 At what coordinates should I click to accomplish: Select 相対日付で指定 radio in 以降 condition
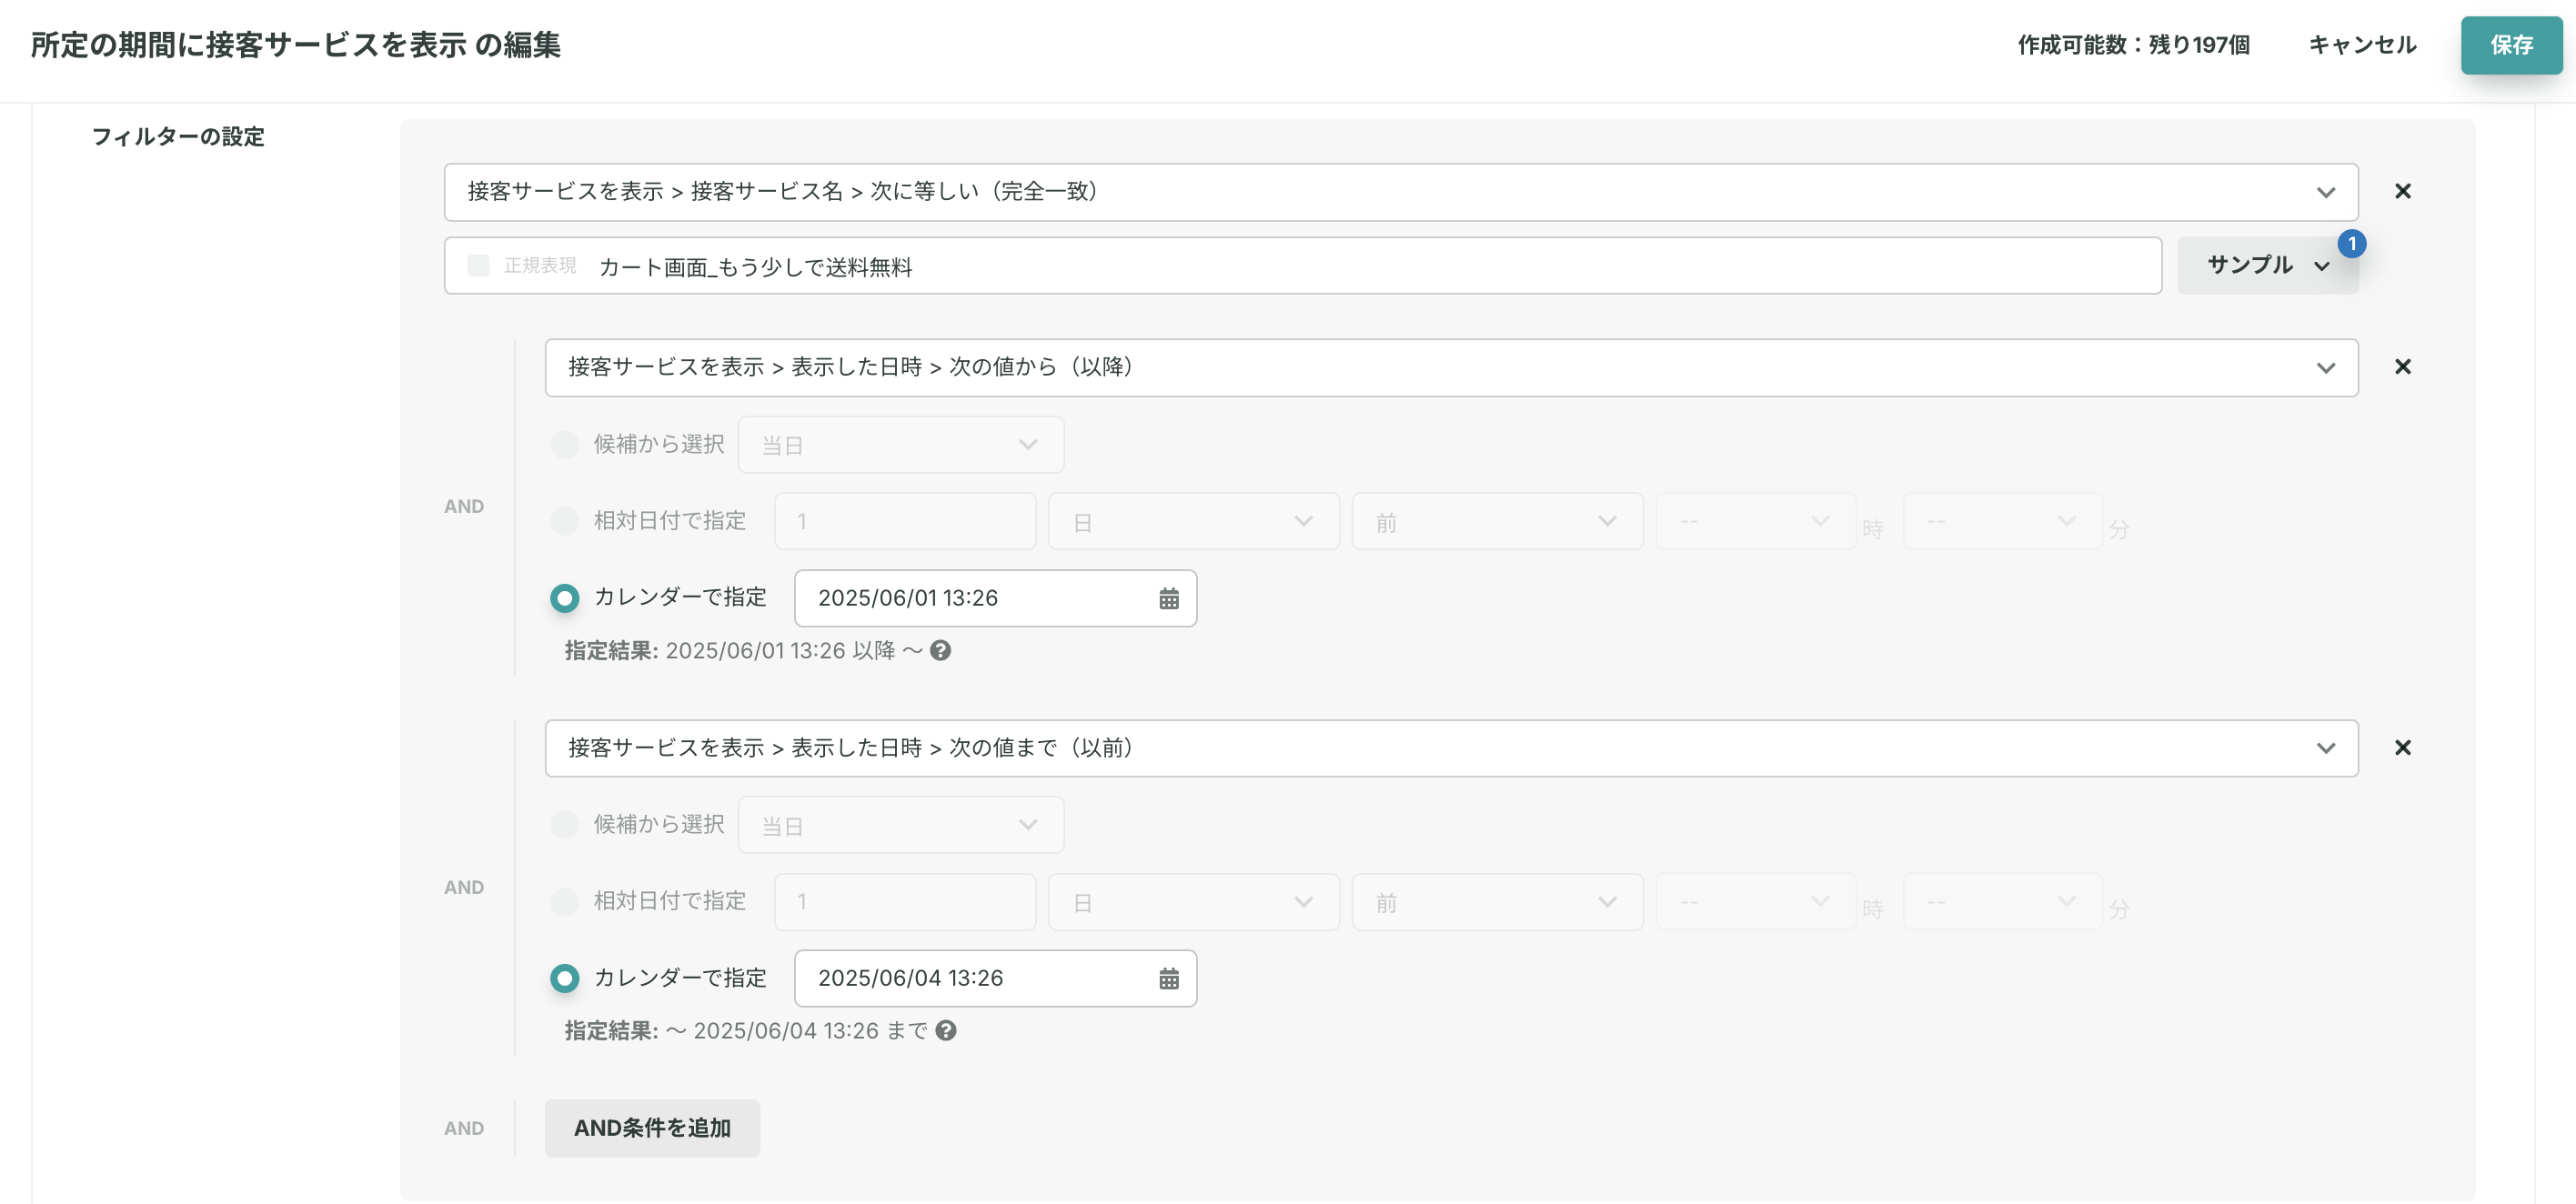pyautogui.click(x=565, y=521)
